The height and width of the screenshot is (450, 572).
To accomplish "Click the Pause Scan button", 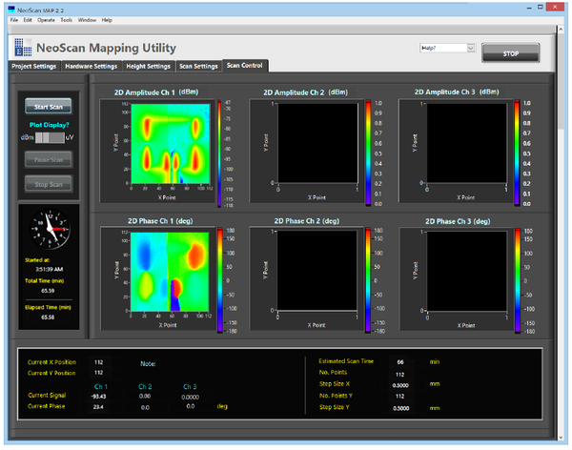I will coord(48,160).
